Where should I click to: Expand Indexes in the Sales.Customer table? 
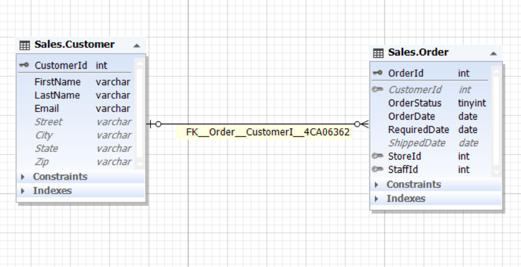pos(24,191)
